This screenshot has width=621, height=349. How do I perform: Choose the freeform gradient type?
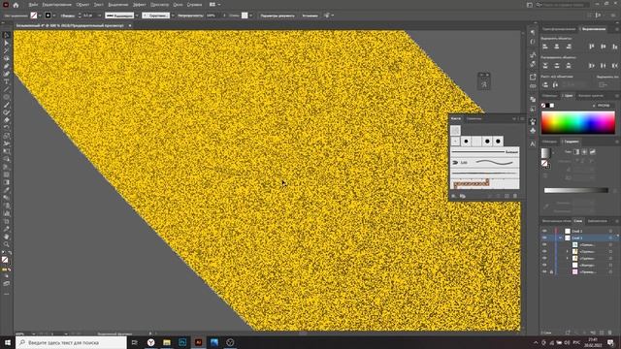(593, 152)
